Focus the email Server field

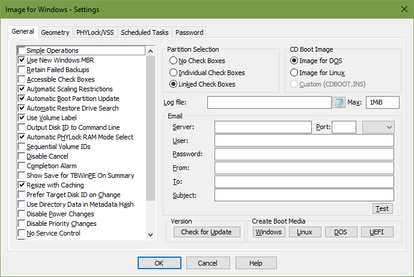coord(263,127)
